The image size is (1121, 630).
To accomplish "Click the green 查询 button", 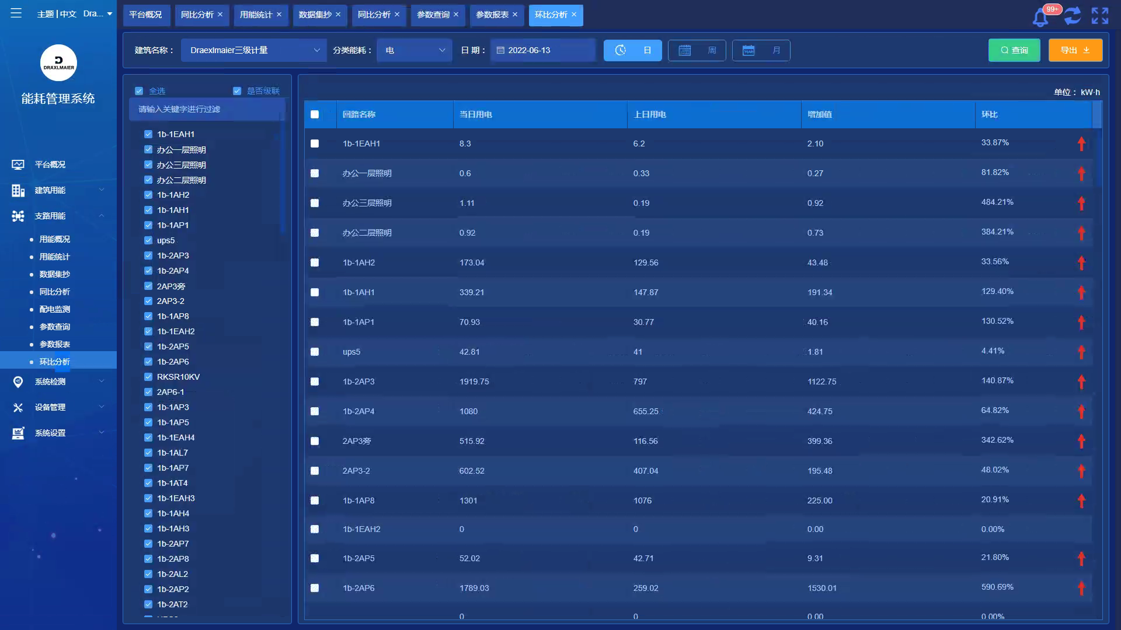I will click(1014, 50).
